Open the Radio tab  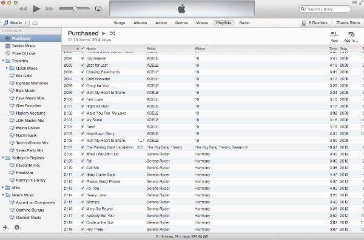click(244, 22)
